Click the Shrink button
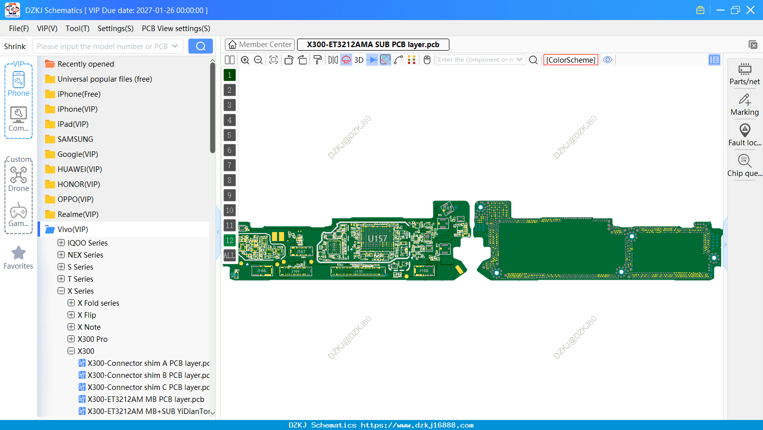This screenshot has width=763, height=430. point(15,46)
